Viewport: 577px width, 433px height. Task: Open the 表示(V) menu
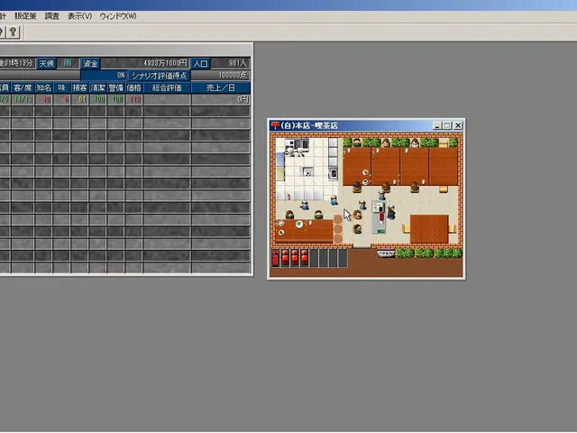(79, 16)
